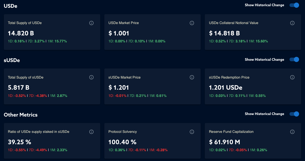Click the 14.820 B total supply value
Image resolution: width=305 pixels, height=161 pixels.
click(x=21, y=33)
